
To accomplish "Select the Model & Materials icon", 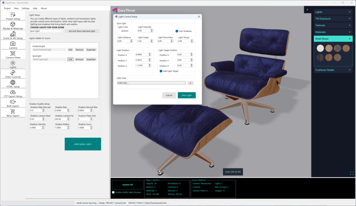I will tap(13, 24).
